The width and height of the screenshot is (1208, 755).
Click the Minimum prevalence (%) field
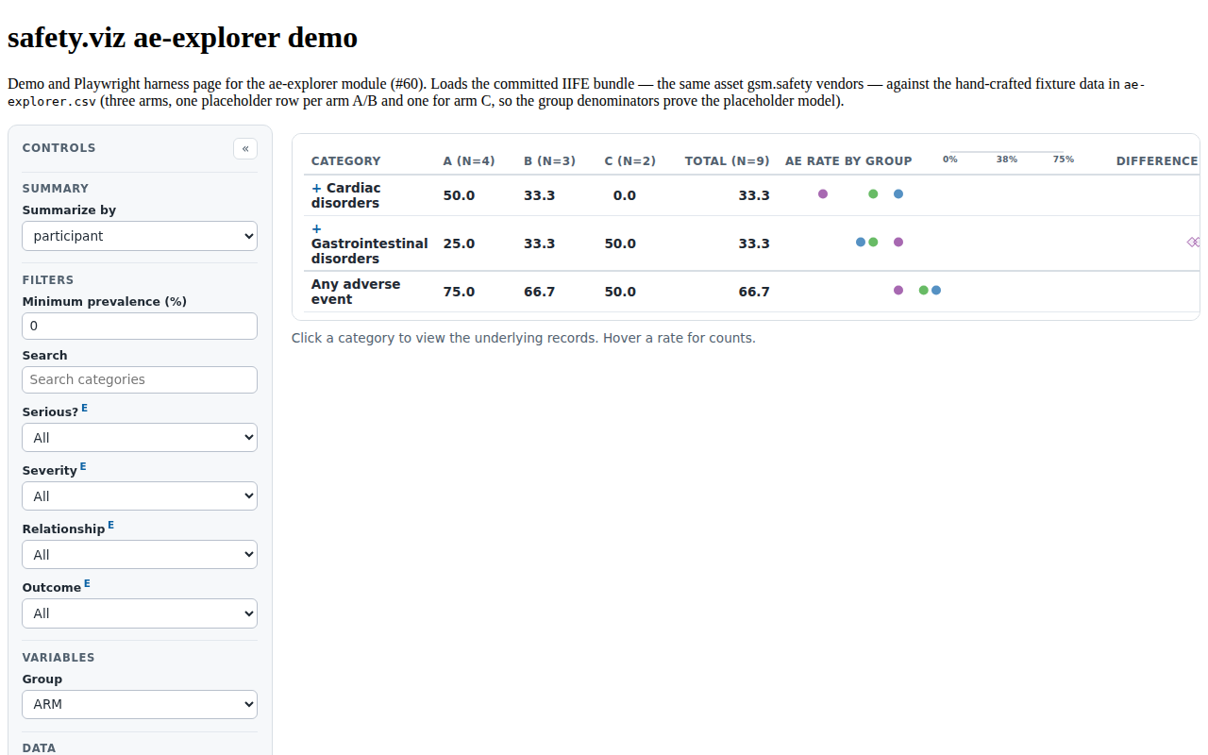pyautogui.click(x=140, y=326)
